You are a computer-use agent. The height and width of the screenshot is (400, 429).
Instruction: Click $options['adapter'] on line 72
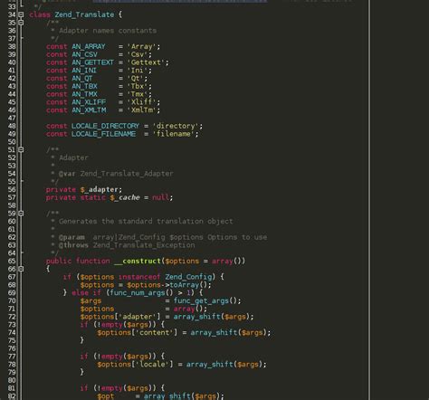[x=120, y=317]
